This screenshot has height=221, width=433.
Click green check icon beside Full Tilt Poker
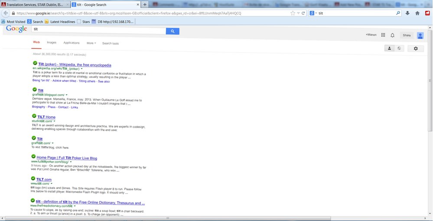[33, 157]
